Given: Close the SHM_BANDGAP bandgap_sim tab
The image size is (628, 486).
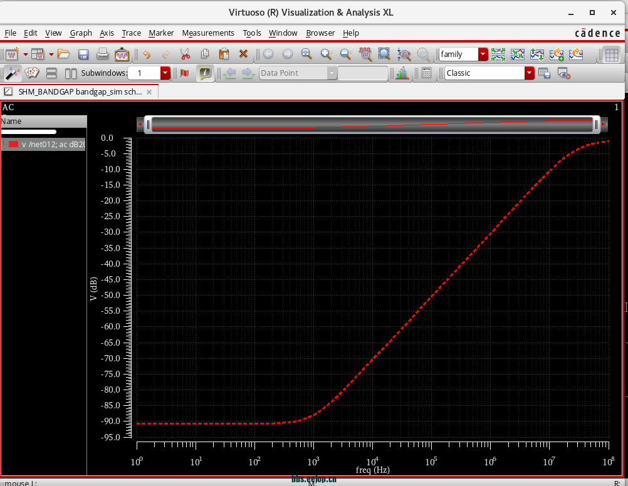Looking at the screenshot, I should (x=149, y=92).
